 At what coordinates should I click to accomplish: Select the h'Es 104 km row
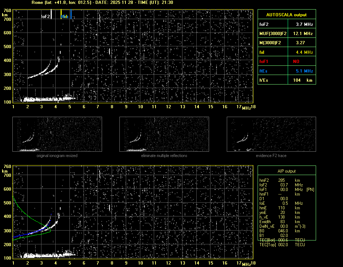click(x=286, y=80)
